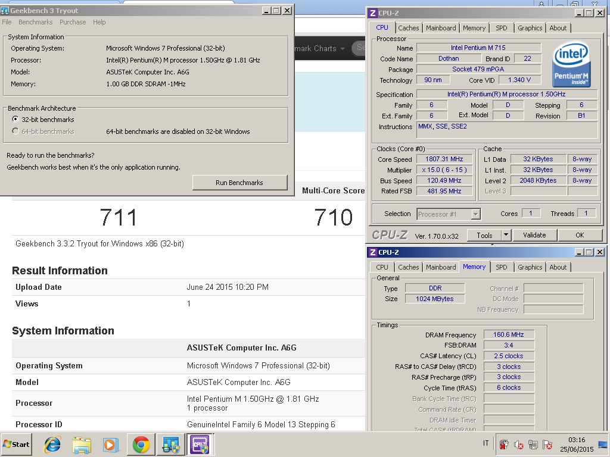610x457 pixels.
Task: Open SPD tab in lower CPU-Z window
Action: coord(502,267)
